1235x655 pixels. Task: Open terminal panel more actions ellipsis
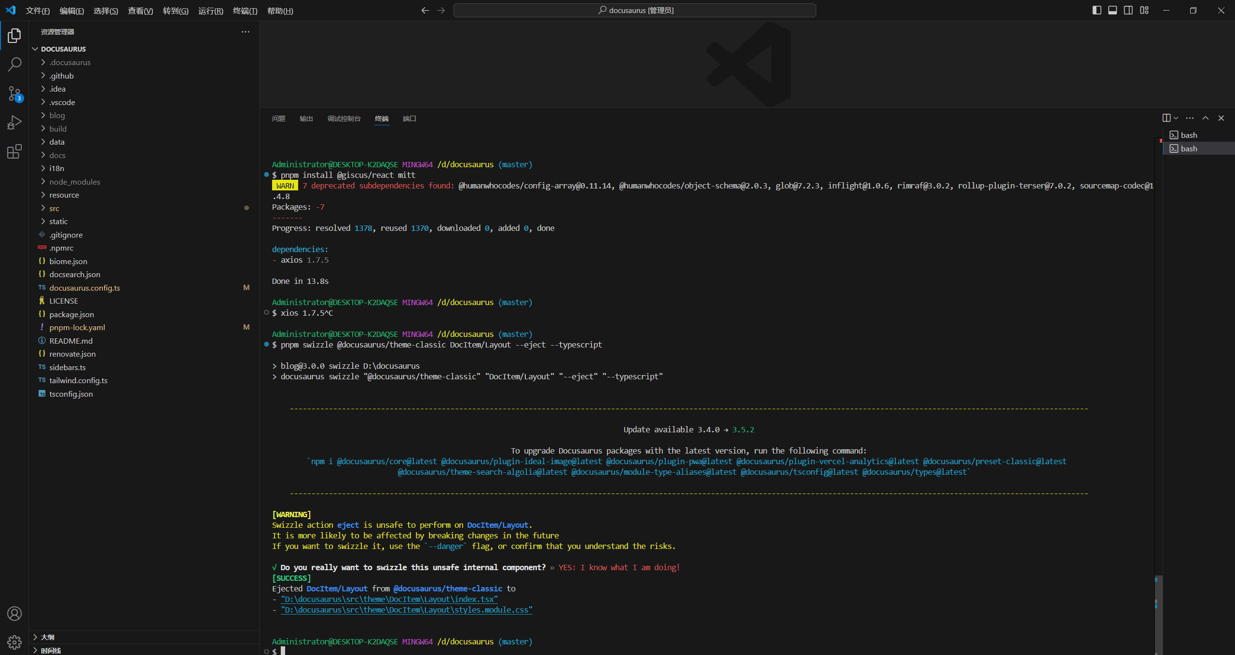(1190, 118)
